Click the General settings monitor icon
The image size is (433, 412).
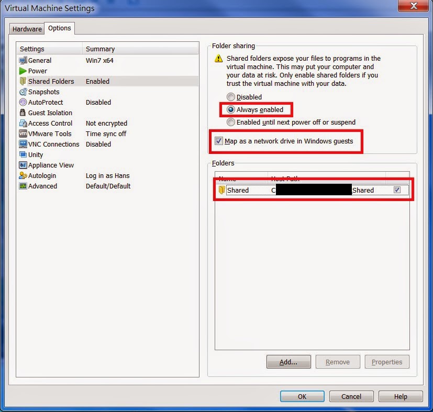click(23, 61)
